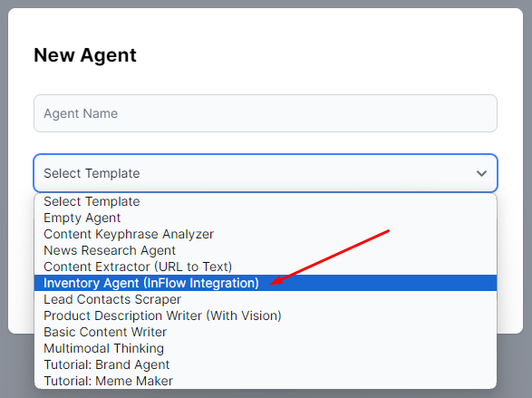Pick Content Keyphrase Analyzer template
Screen dimensions: 532x398
[x=266, y=234]
